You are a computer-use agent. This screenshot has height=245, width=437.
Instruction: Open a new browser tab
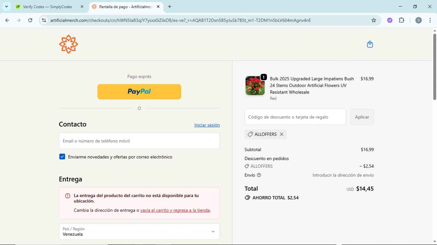(170, 7)
